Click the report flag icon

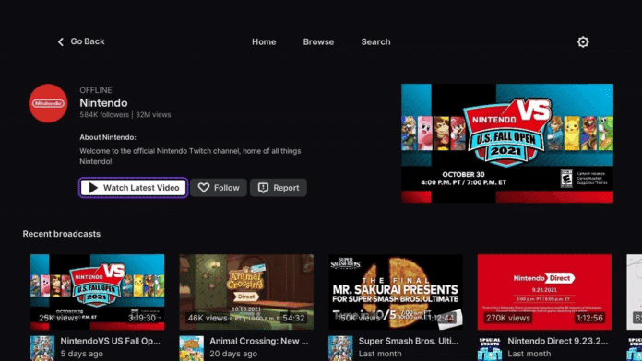(x=263, y=188)
